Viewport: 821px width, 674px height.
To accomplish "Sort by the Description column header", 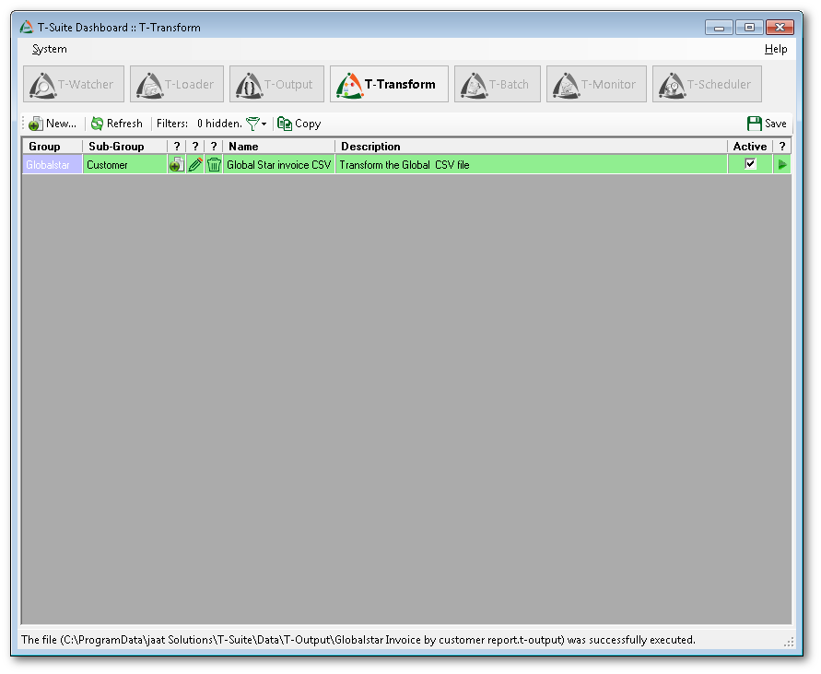I will coord(531,147).
